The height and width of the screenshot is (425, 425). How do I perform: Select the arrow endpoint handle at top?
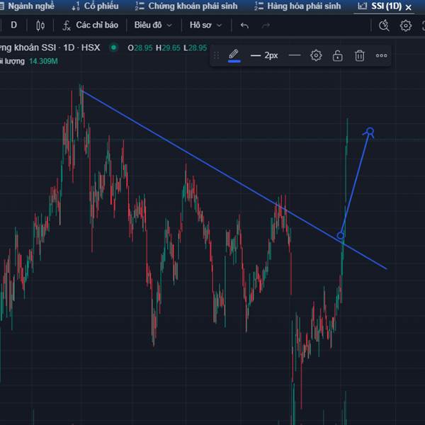click(370, 131)
